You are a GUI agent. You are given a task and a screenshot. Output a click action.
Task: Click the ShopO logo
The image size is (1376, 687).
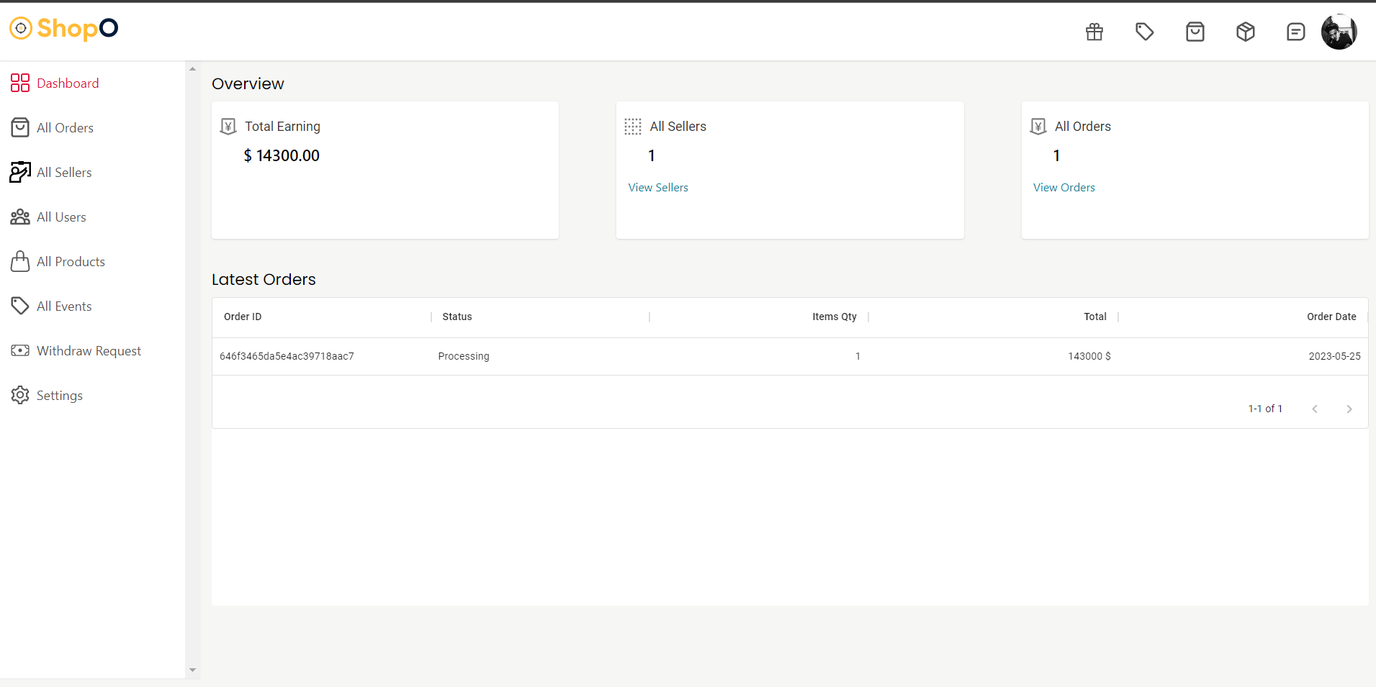pos(63,29)
